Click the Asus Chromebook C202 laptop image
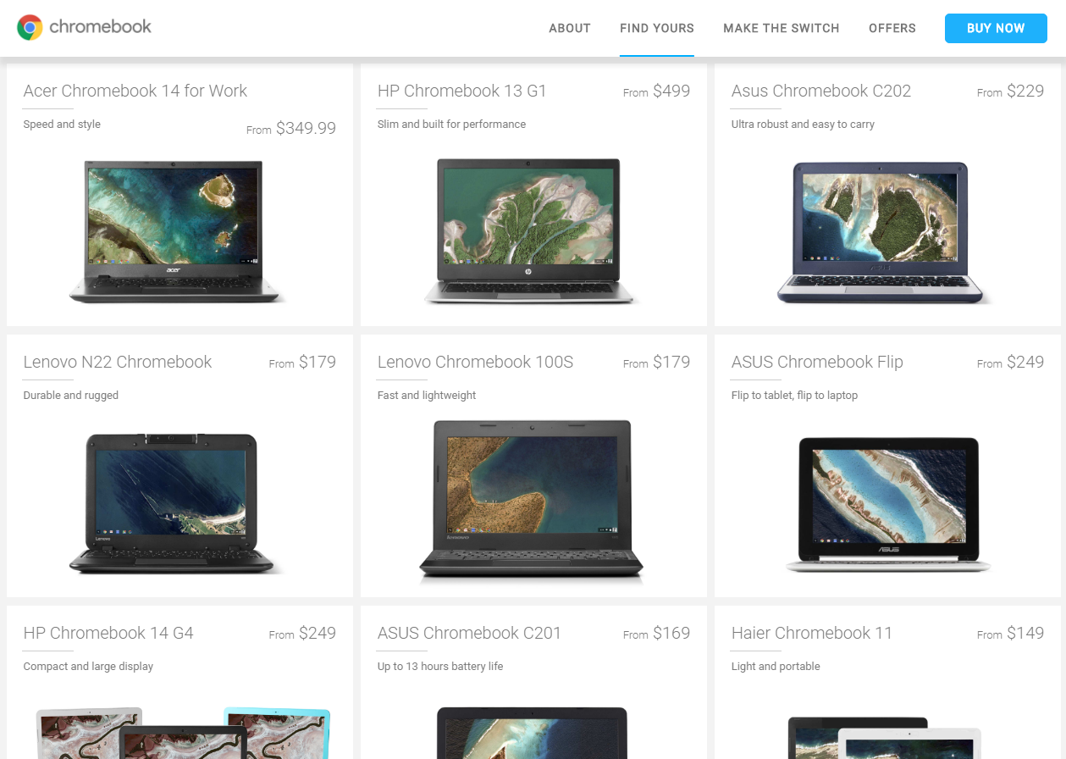The width and height of the screenshot is (1066, 759). 881,233
